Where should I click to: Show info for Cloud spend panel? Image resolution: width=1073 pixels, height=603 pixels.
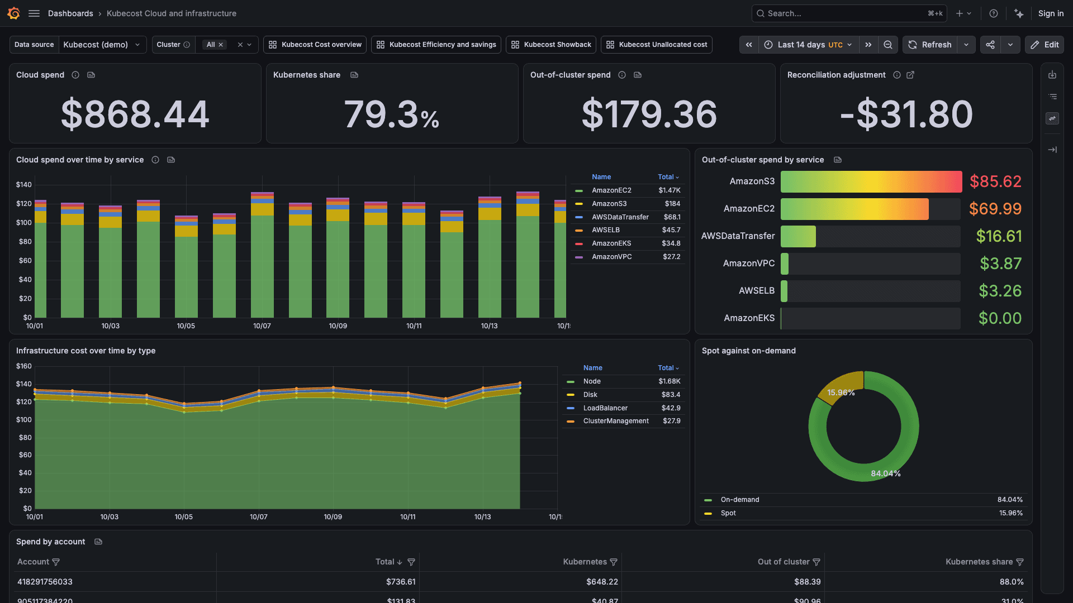coord(75,75)
